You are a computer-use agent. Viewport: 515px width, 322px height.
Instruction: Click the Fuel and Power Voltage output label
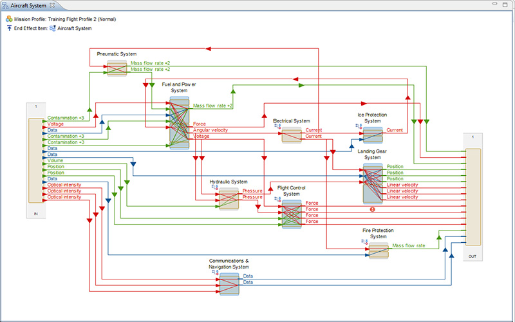point(201,136)
